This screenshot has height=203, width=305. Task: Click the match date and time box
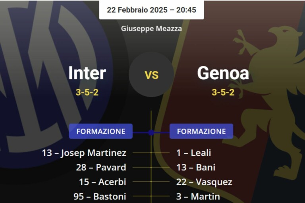151,10
